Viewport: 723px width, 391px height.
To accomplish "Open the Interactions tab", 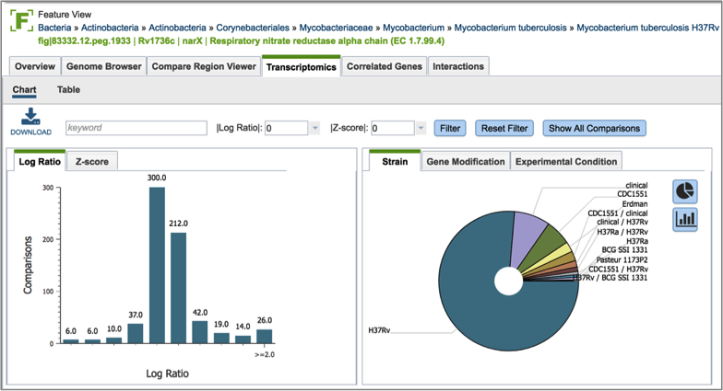I will click(458, 66).
